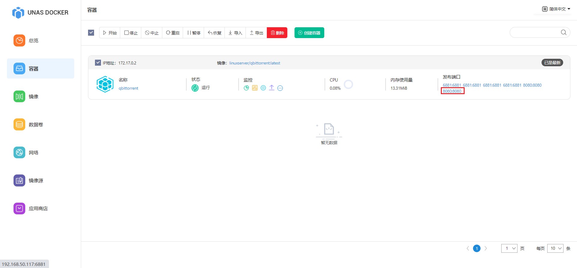
Task: Open the linuxserver/qbittorrent:latest image link
Action: coord(255,63)
